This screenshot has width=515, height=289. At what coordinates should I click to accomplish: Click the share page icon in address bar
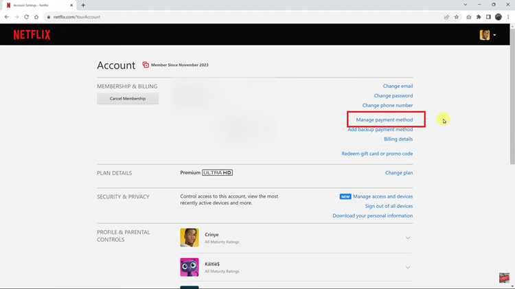click(x=446, y=17)
